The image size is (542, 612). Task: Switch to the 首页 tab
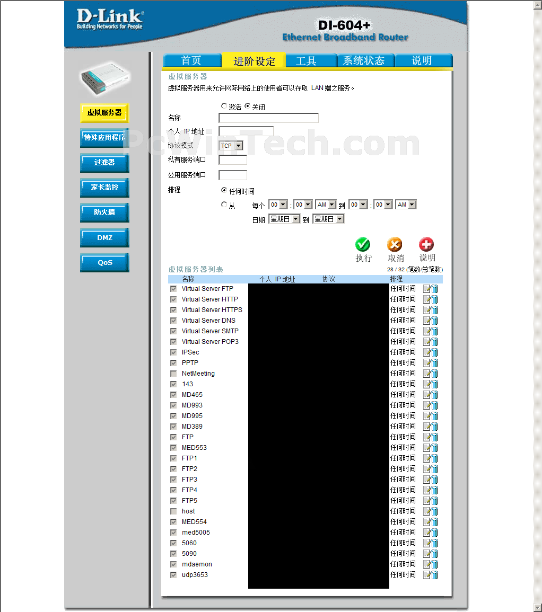coord(192,60)
